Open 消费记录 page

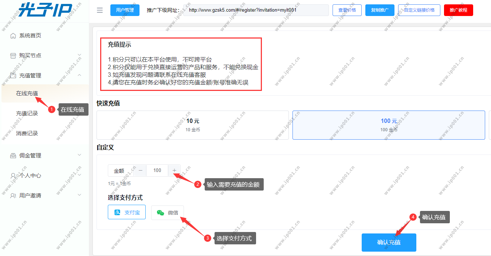[x=27, y=133]
